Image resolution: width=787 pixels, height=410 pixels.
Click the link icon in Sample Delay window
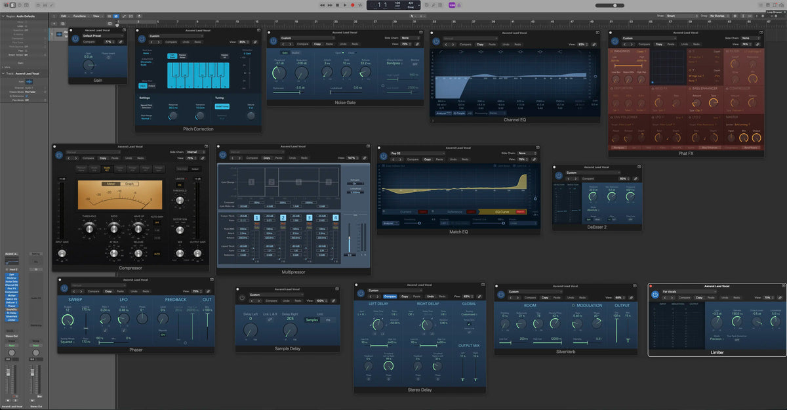coord(333,300)
